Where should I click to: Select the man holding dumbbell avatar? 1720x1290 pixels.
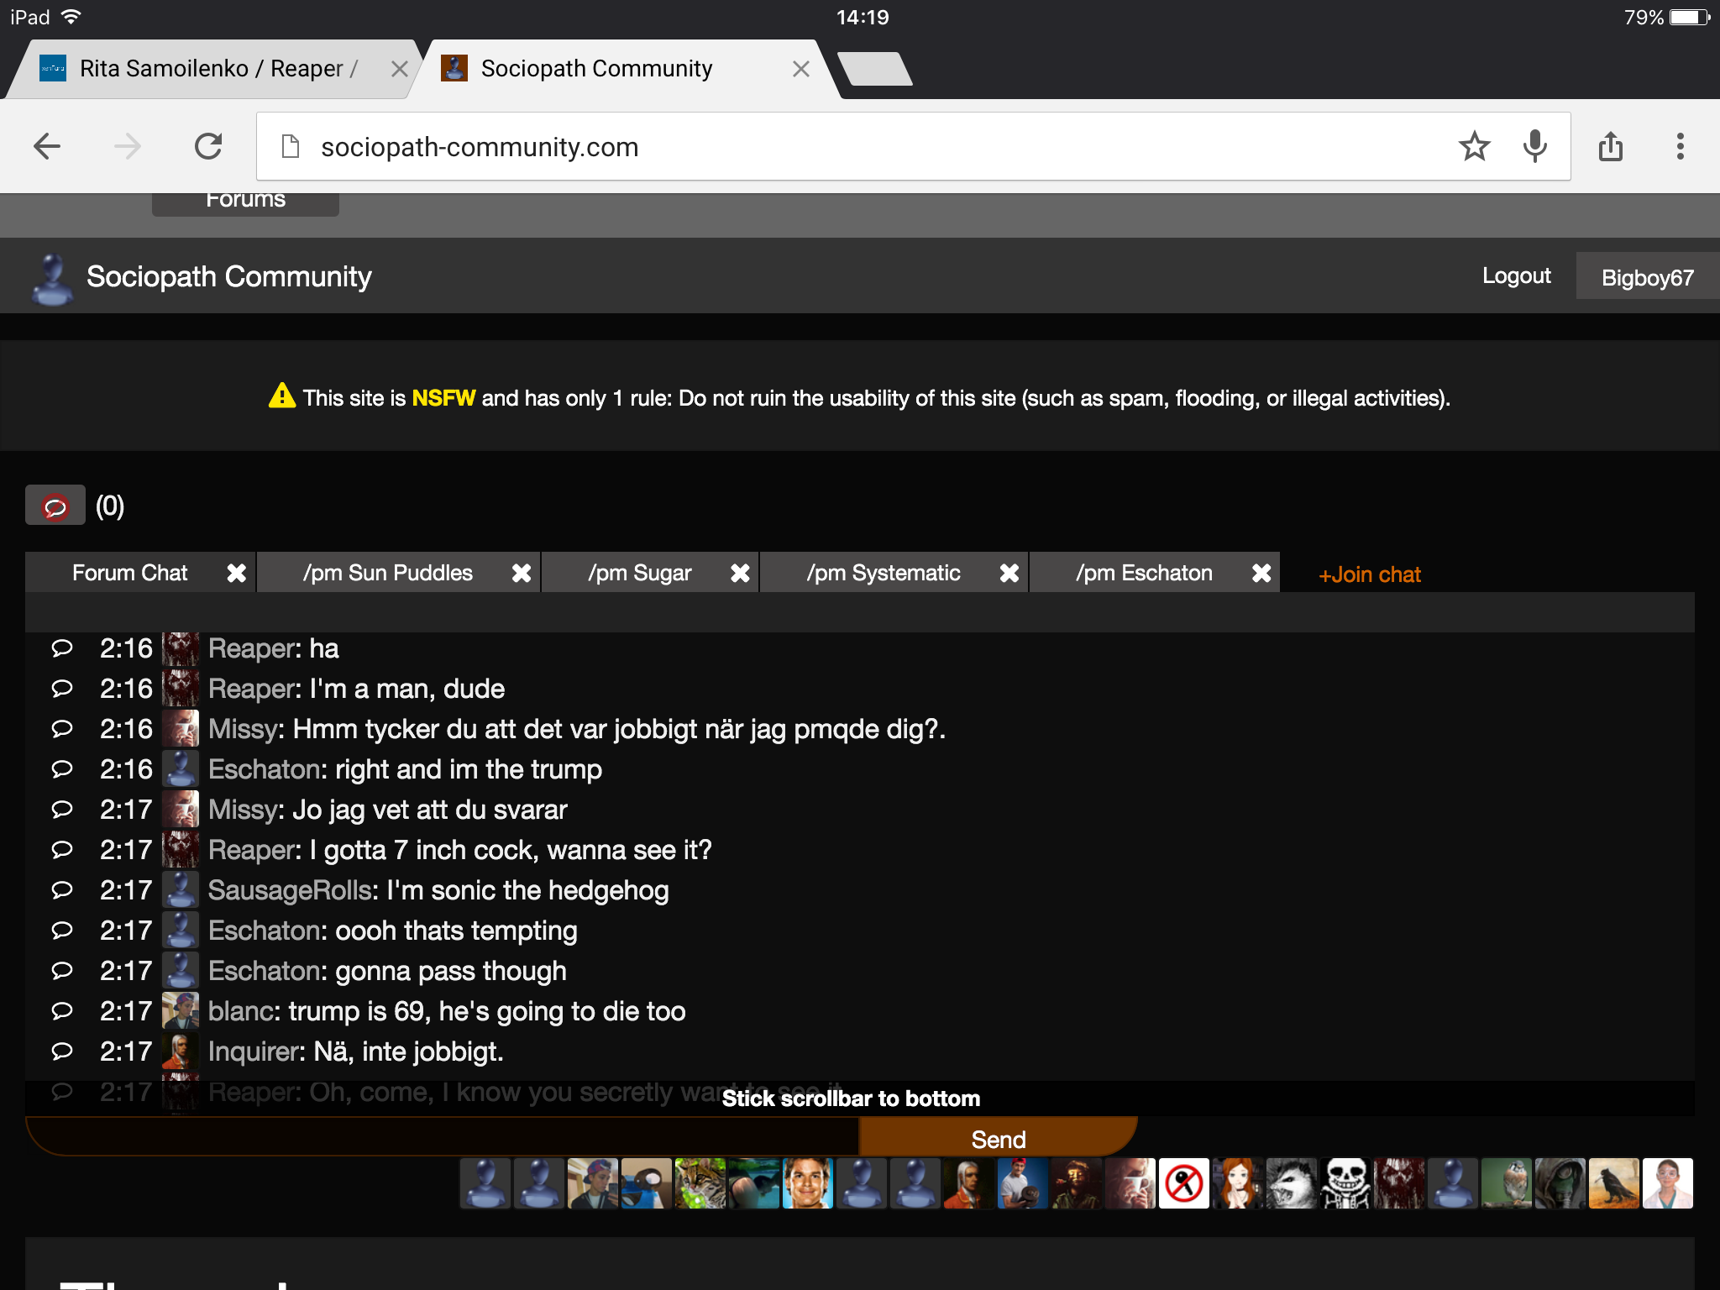pos(1023,1183)
